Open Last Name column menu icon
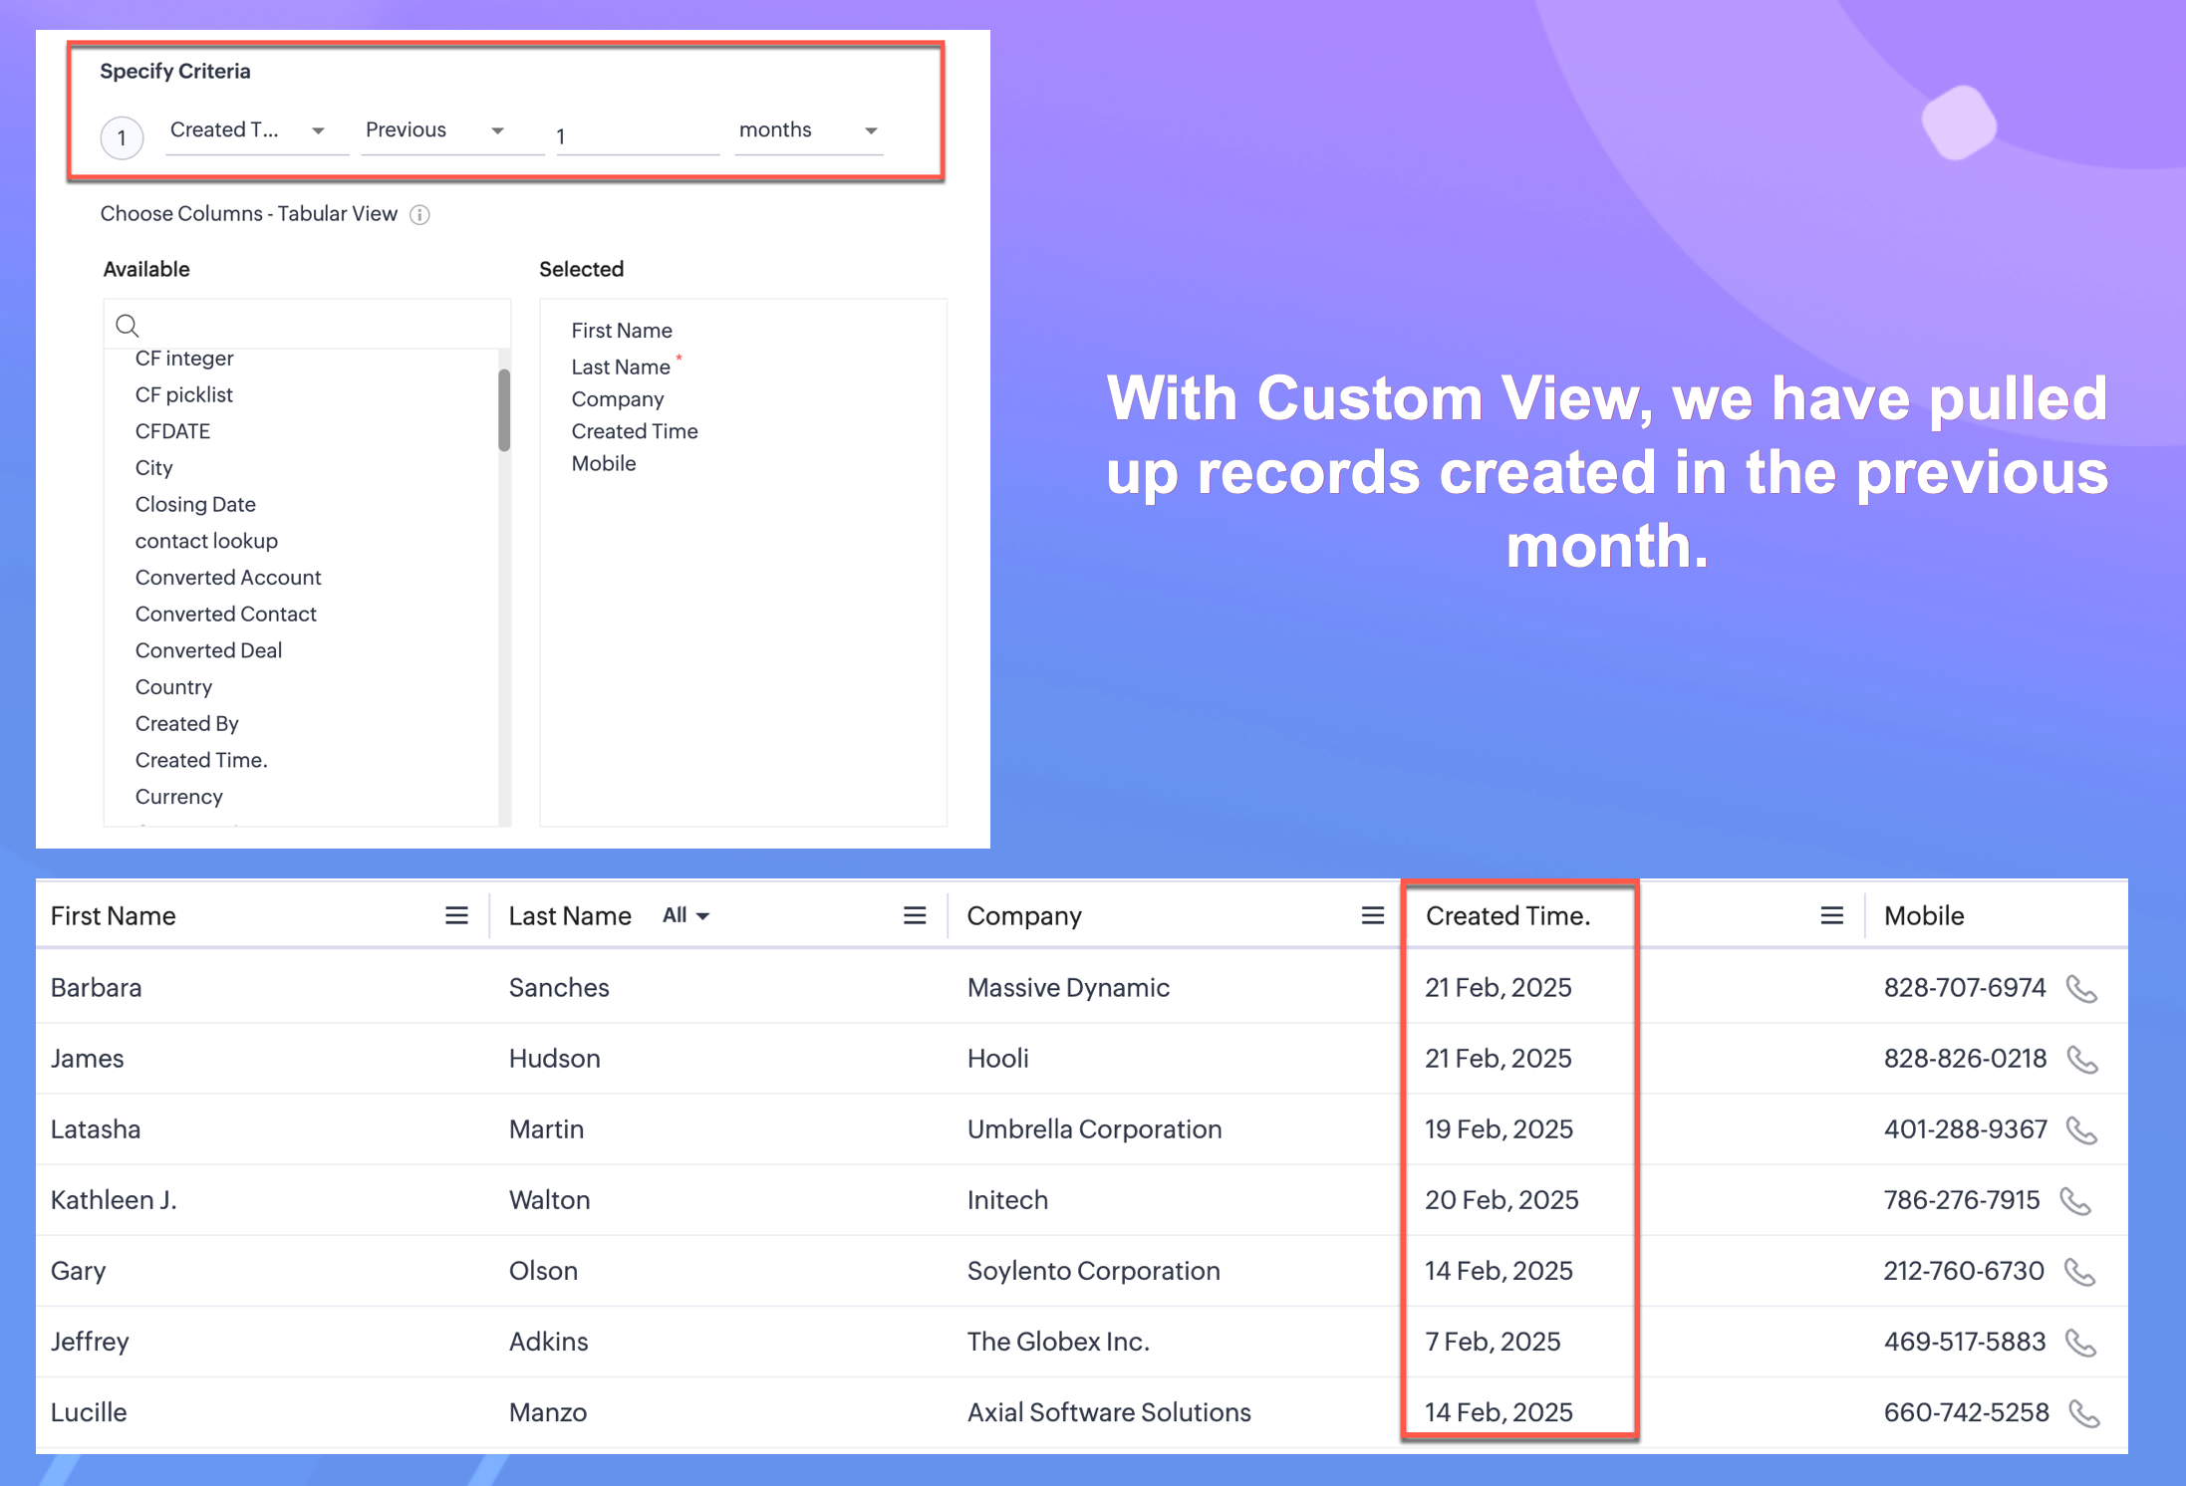This screenshot has width=2186, height=1486. [915, 915]
